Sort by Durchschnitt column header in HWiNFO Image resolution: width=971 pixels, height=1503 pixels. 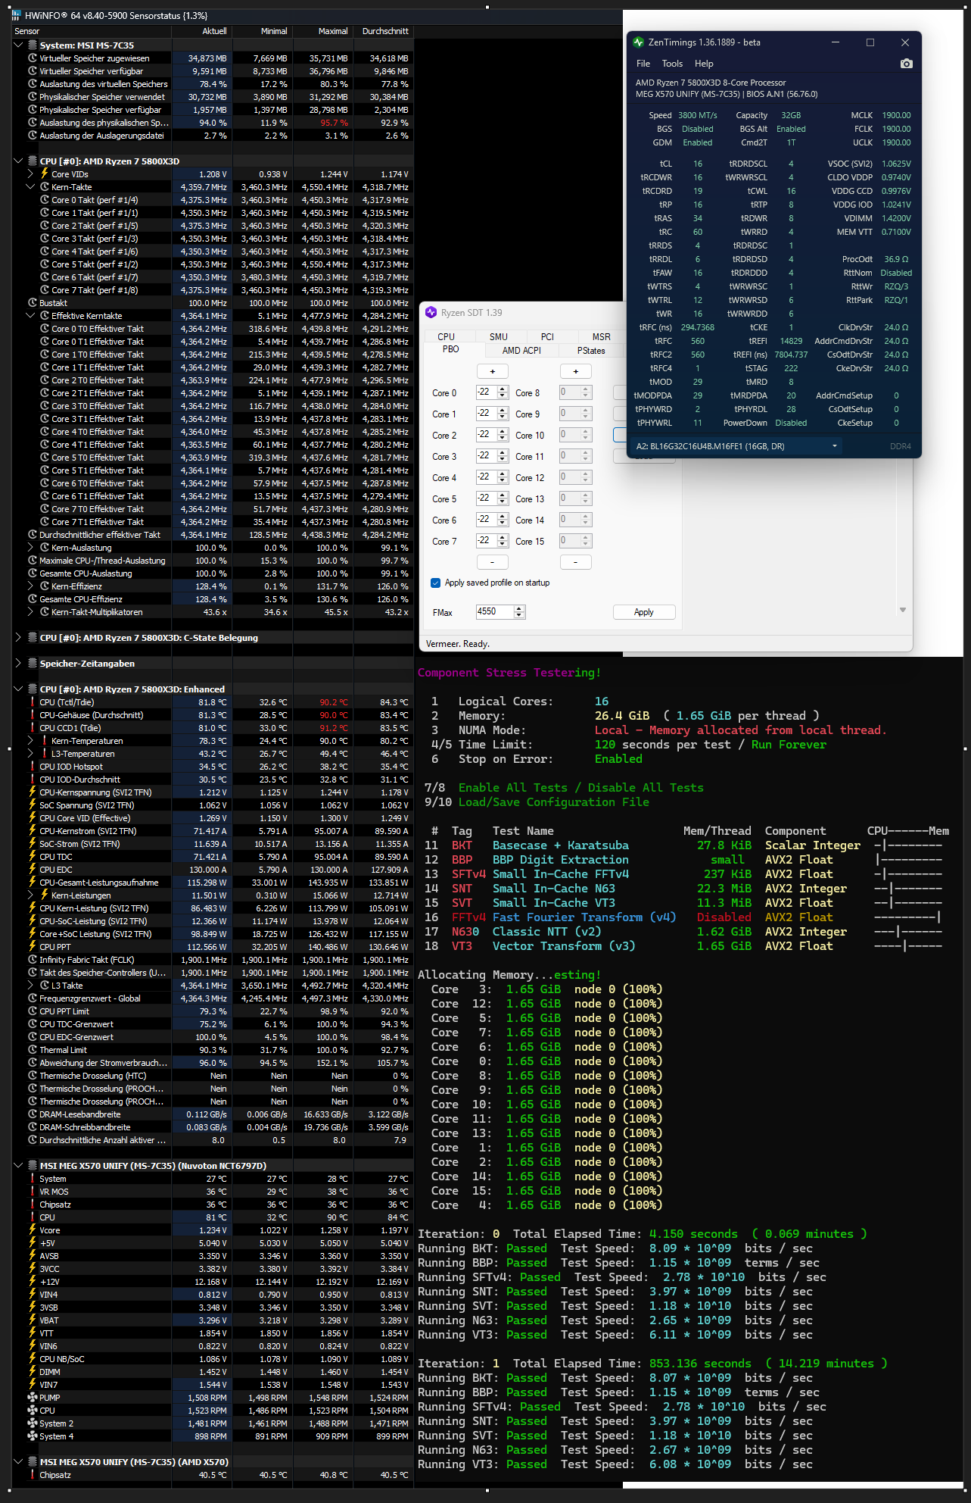pos(384,31)
